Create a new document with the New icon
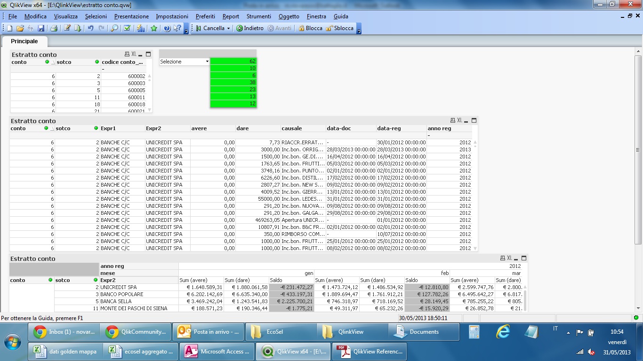 [x=9, y=28]
